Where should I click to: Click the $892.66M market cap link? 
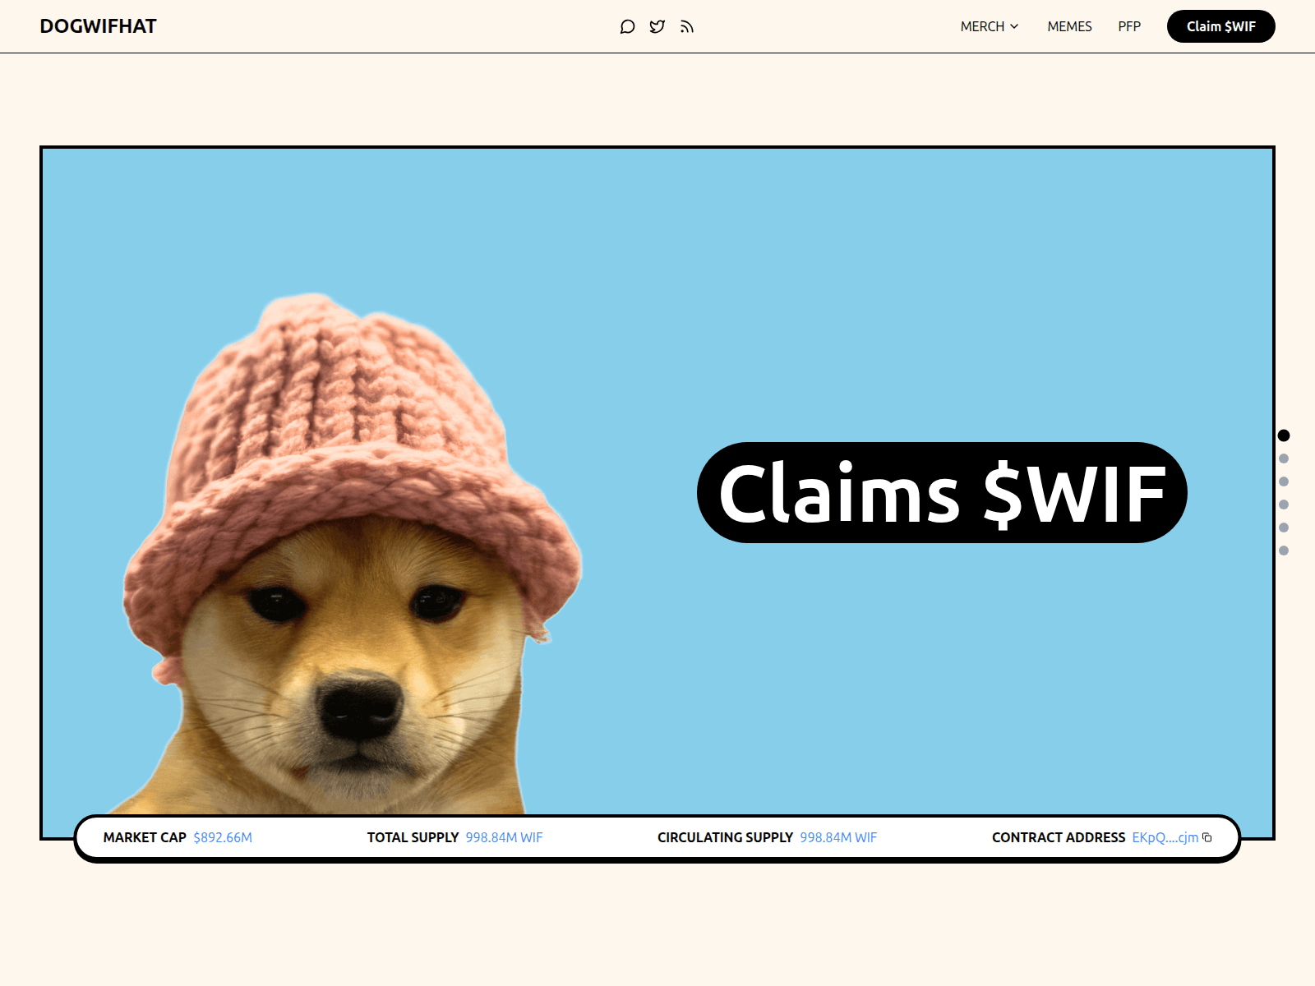tap(222, 837)
